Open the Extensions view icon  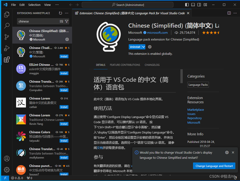click(x=7, y=59)
